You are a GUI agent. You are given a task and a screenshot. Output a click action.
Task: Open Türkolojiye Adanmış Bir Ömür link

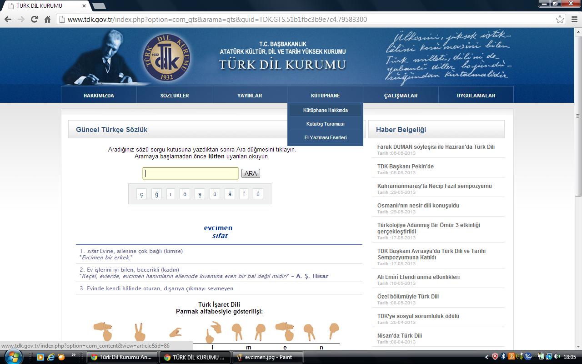(x=429, y=228)
